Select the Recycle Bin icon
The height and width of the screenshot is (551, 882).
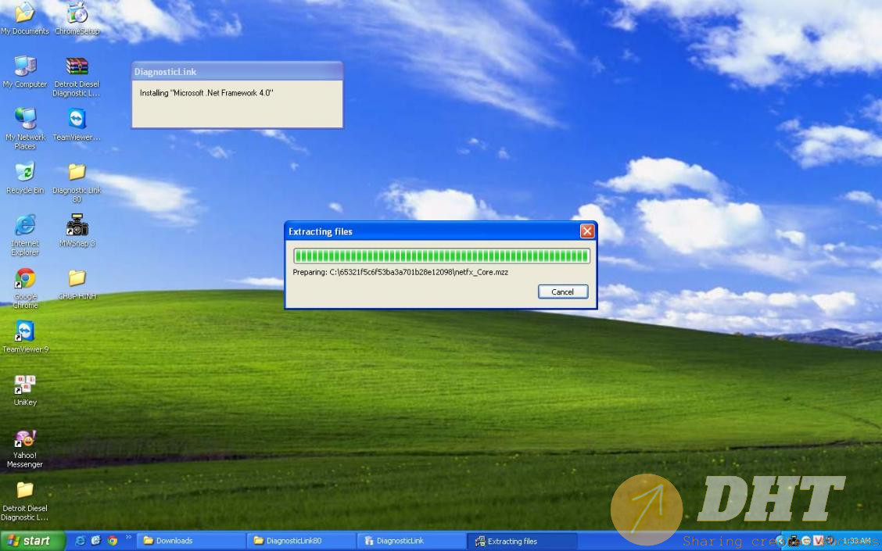[25, 173]
